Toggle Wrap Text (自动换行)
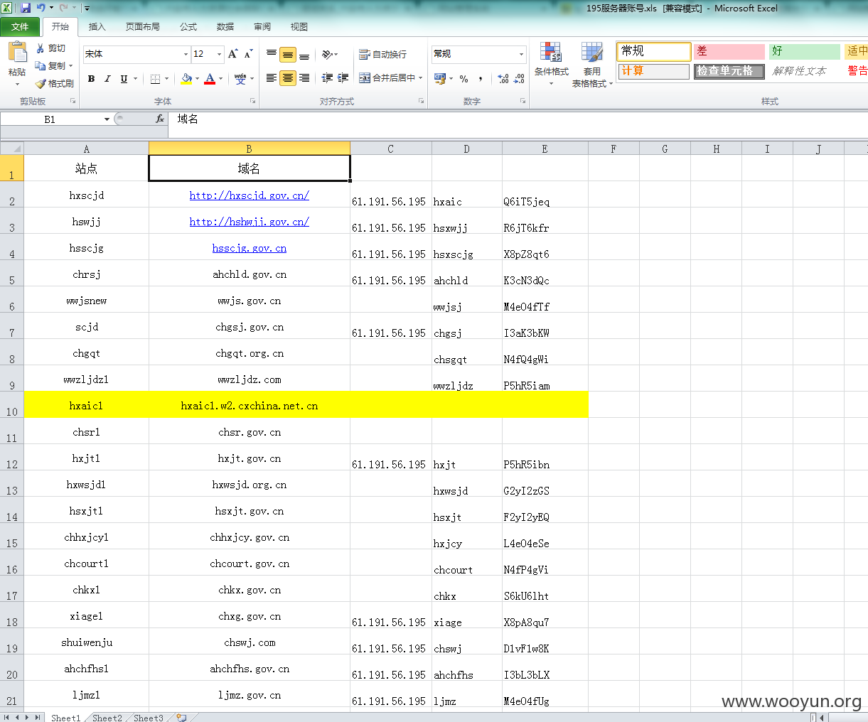 point(382,54)
